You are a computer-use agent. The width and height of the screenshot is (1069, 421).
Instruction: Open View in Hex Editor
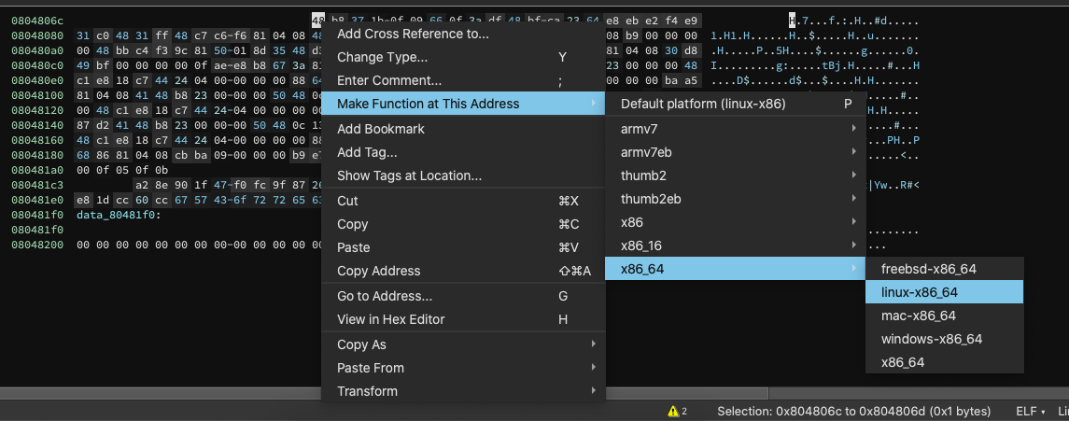pos(391,319)
